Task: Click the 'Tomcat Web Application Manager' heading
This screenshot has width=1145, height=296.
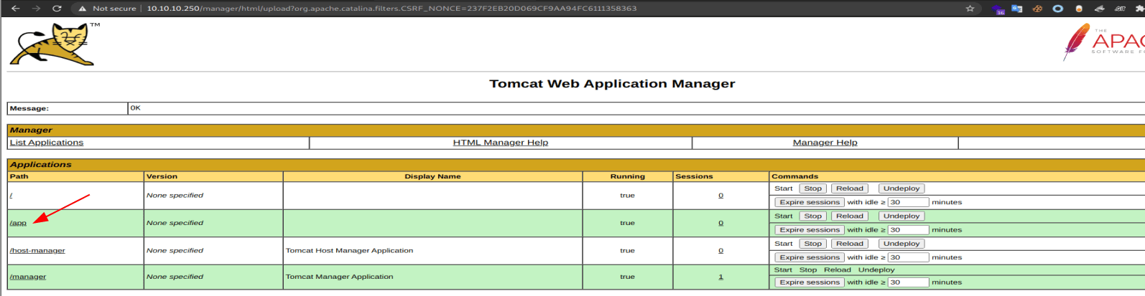Action: pos(612,84)
